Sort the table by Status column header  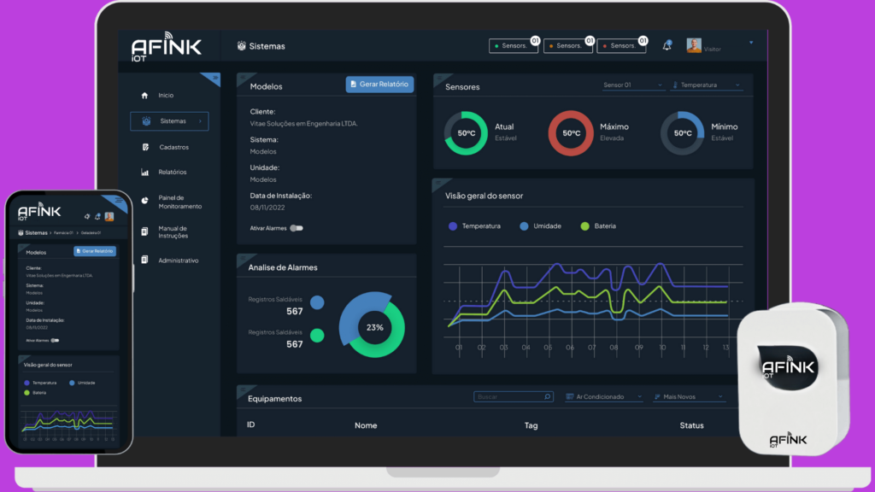(691, 425)
